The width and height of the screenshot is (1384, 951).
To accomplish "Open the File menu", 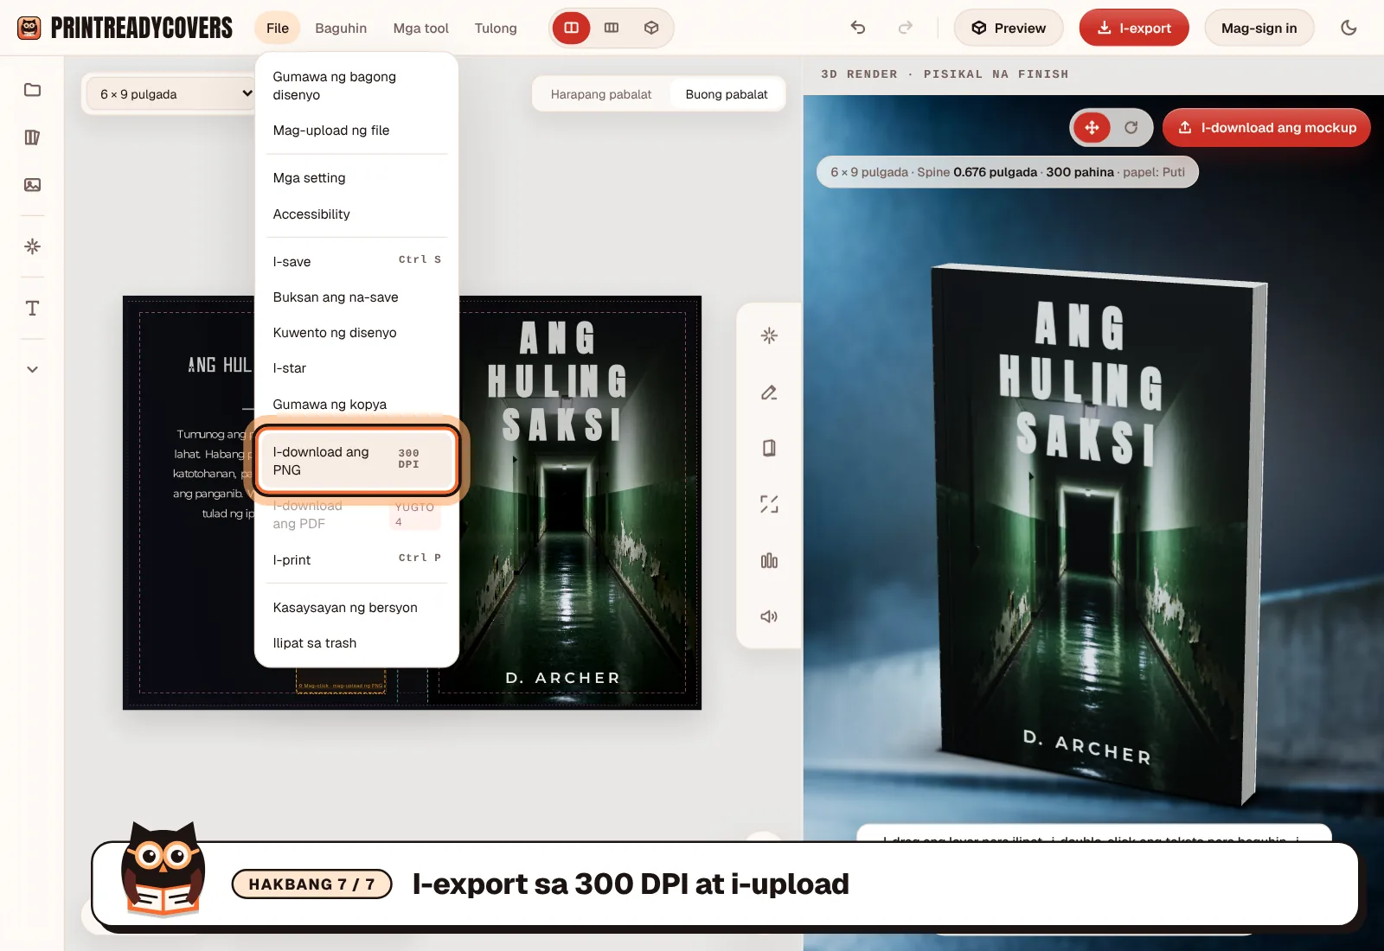I will [x=278, y=28].
